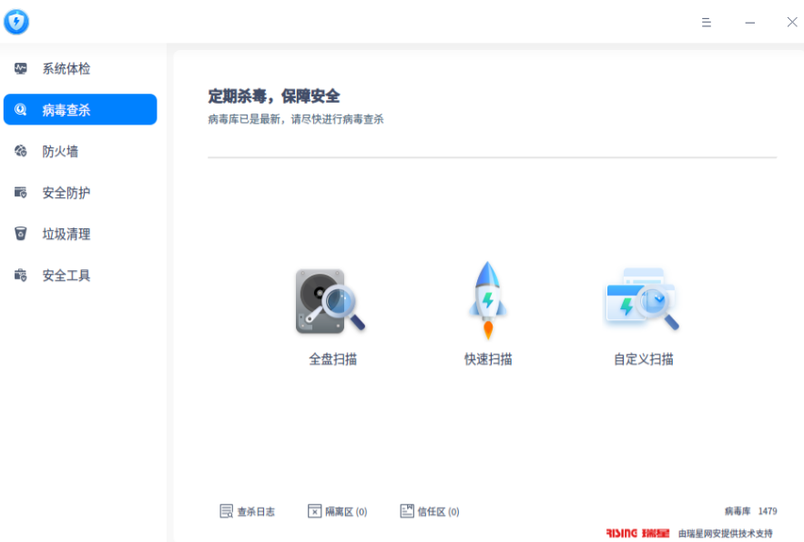Click the 病毒查杀 magnifier icon
The height and width of the screenshot is (542, 804).
[x=21, y=109]
